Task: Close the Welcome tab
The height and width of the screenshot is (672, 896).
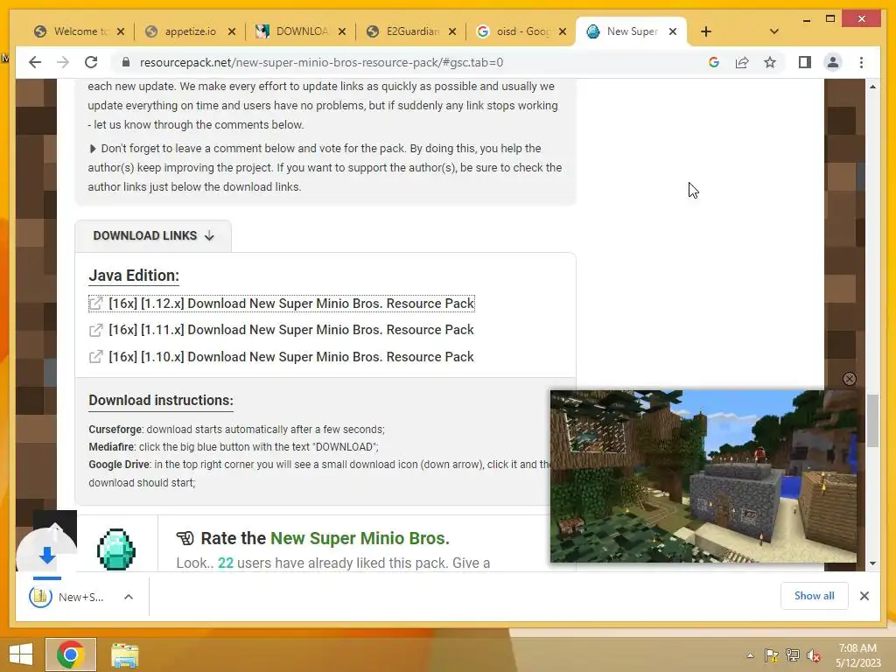Action: coord(121,31)
